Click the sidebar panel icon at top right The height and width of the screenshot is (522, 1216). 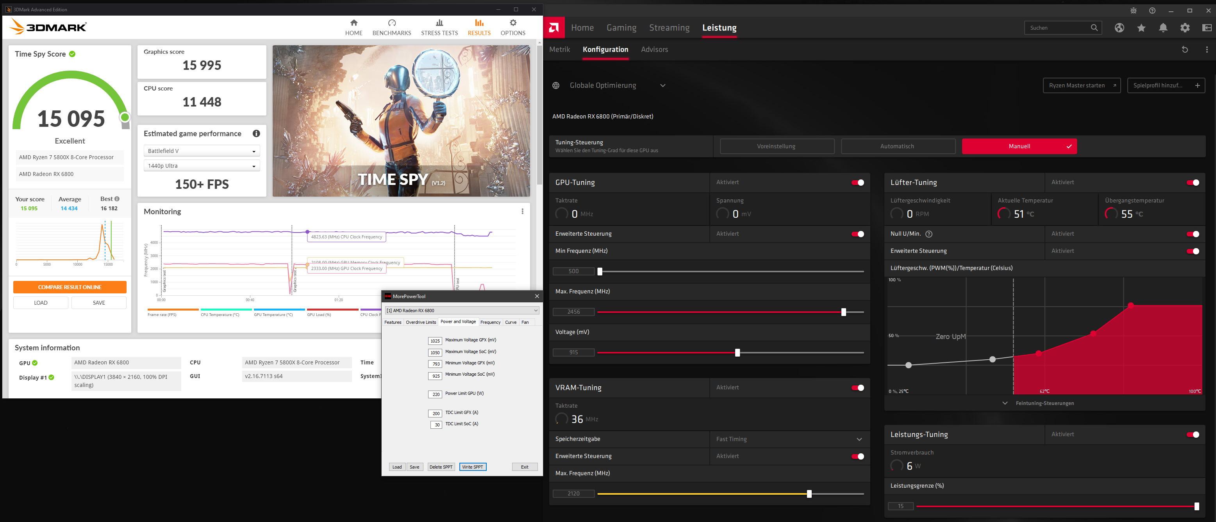tap(1206, 27)
